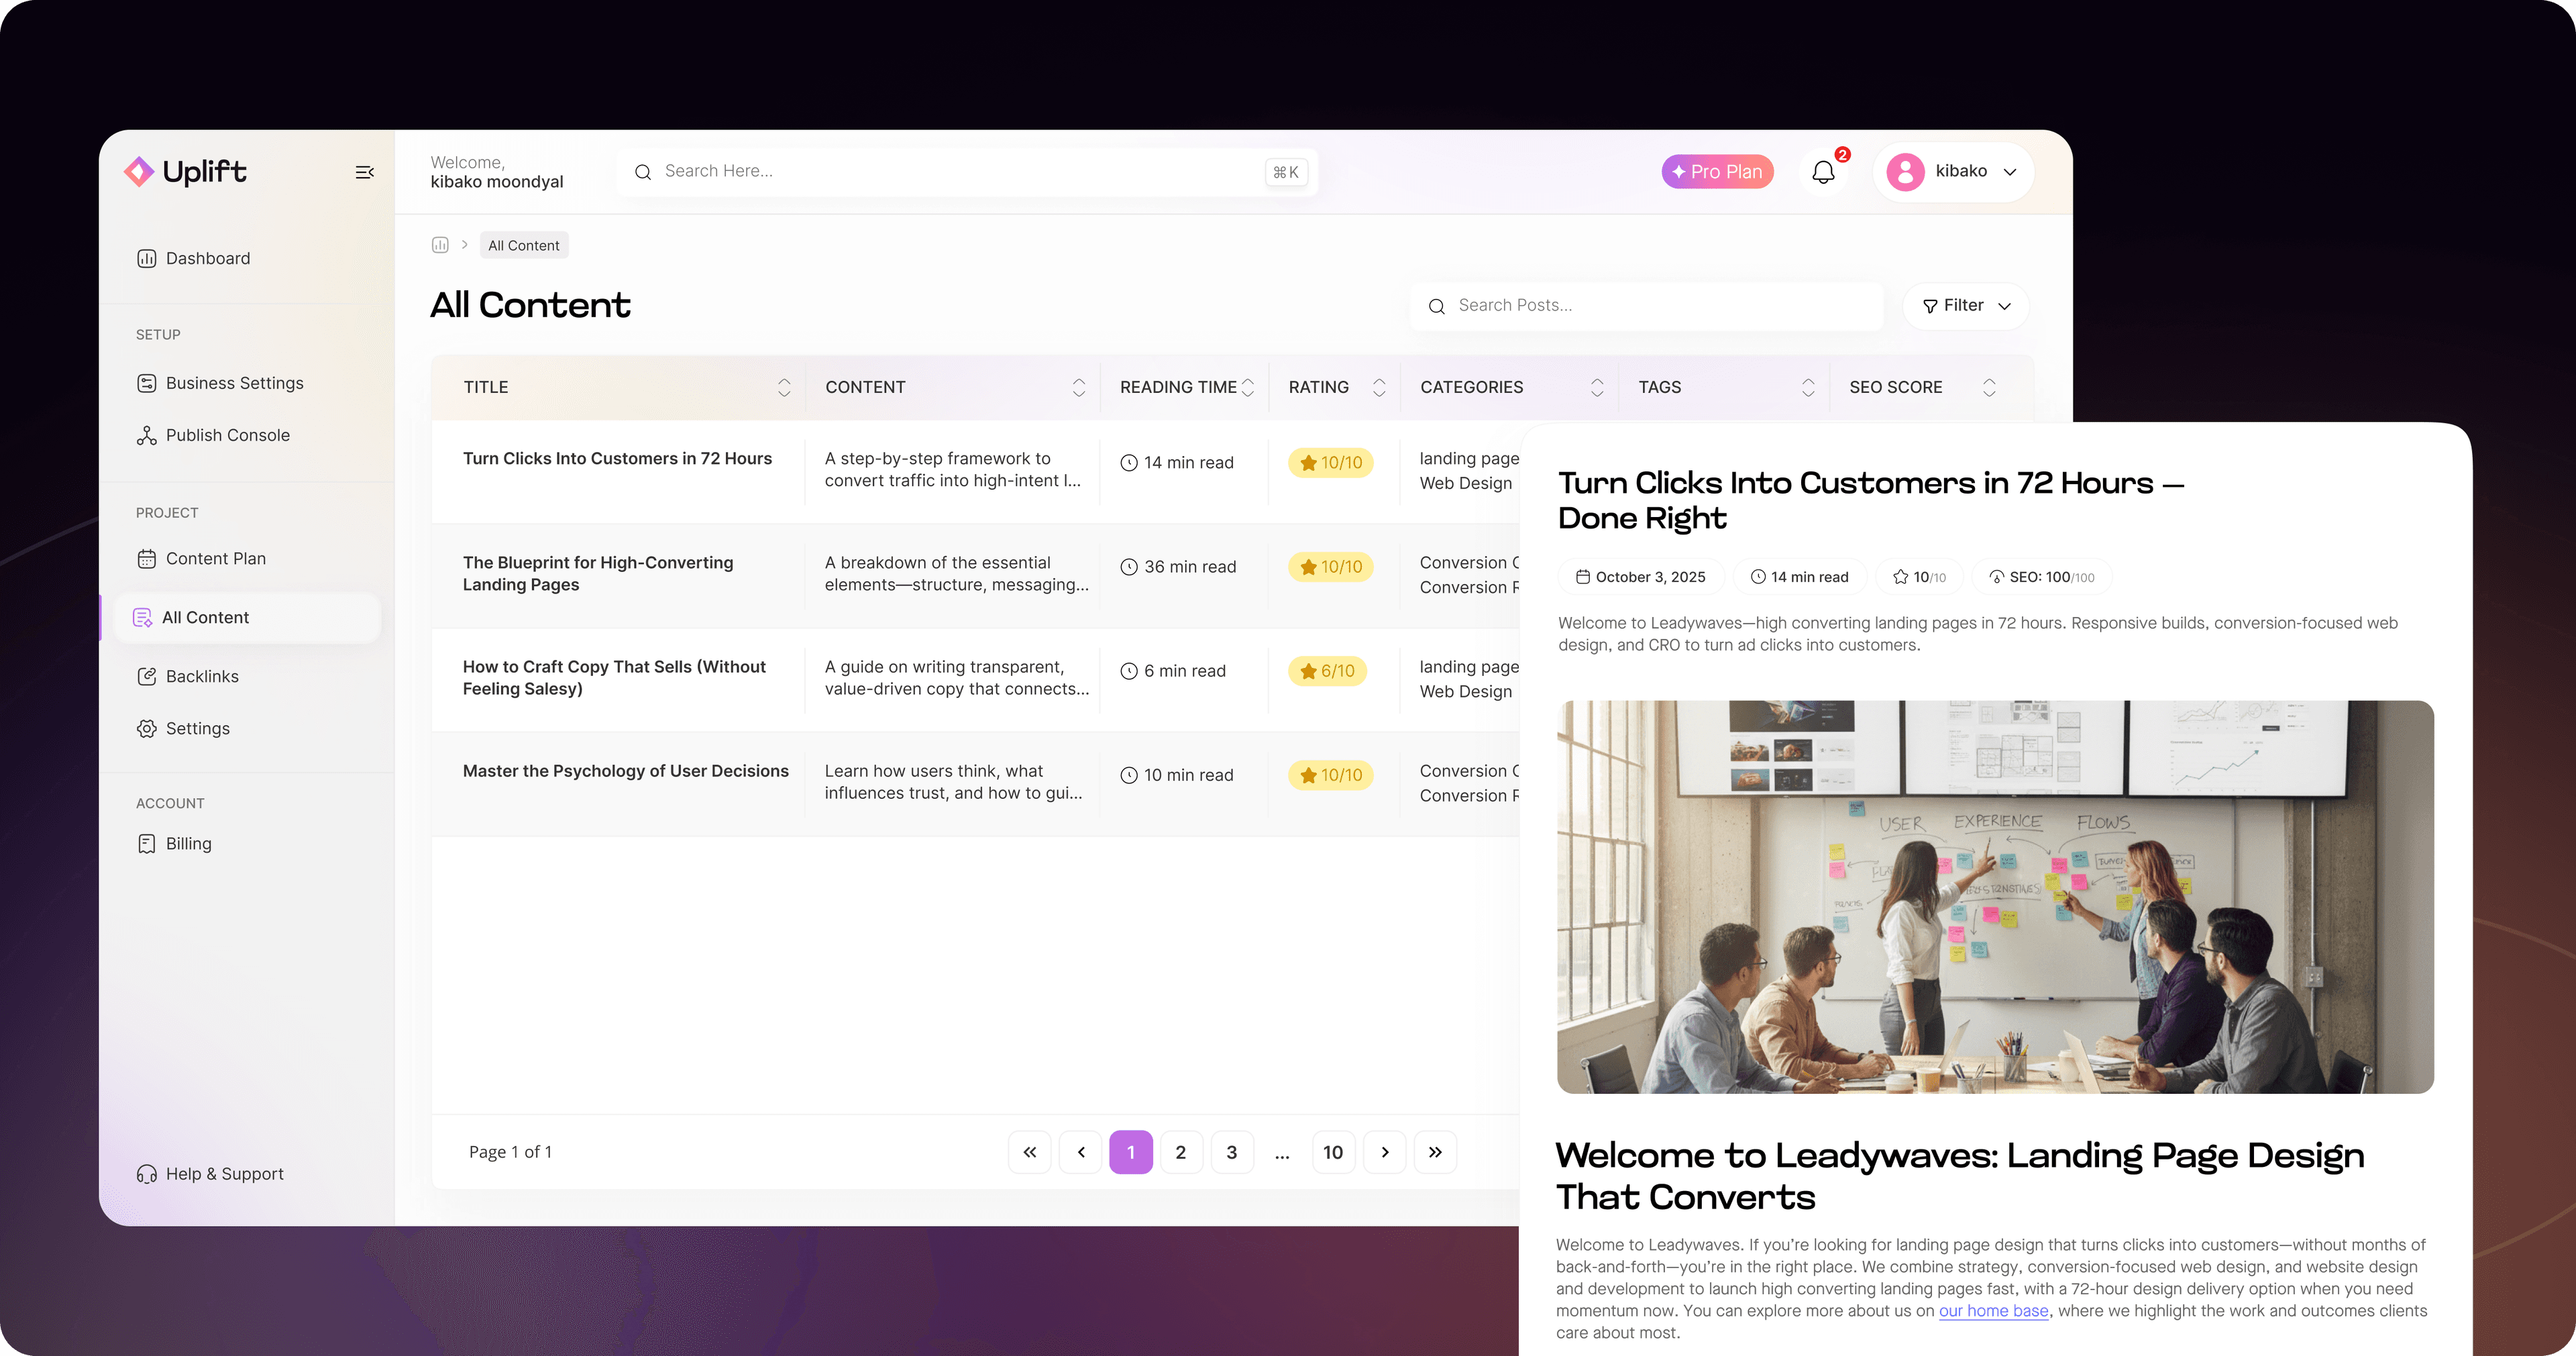
Task: Open the notifications bell icon
Action: [1822, 171]
